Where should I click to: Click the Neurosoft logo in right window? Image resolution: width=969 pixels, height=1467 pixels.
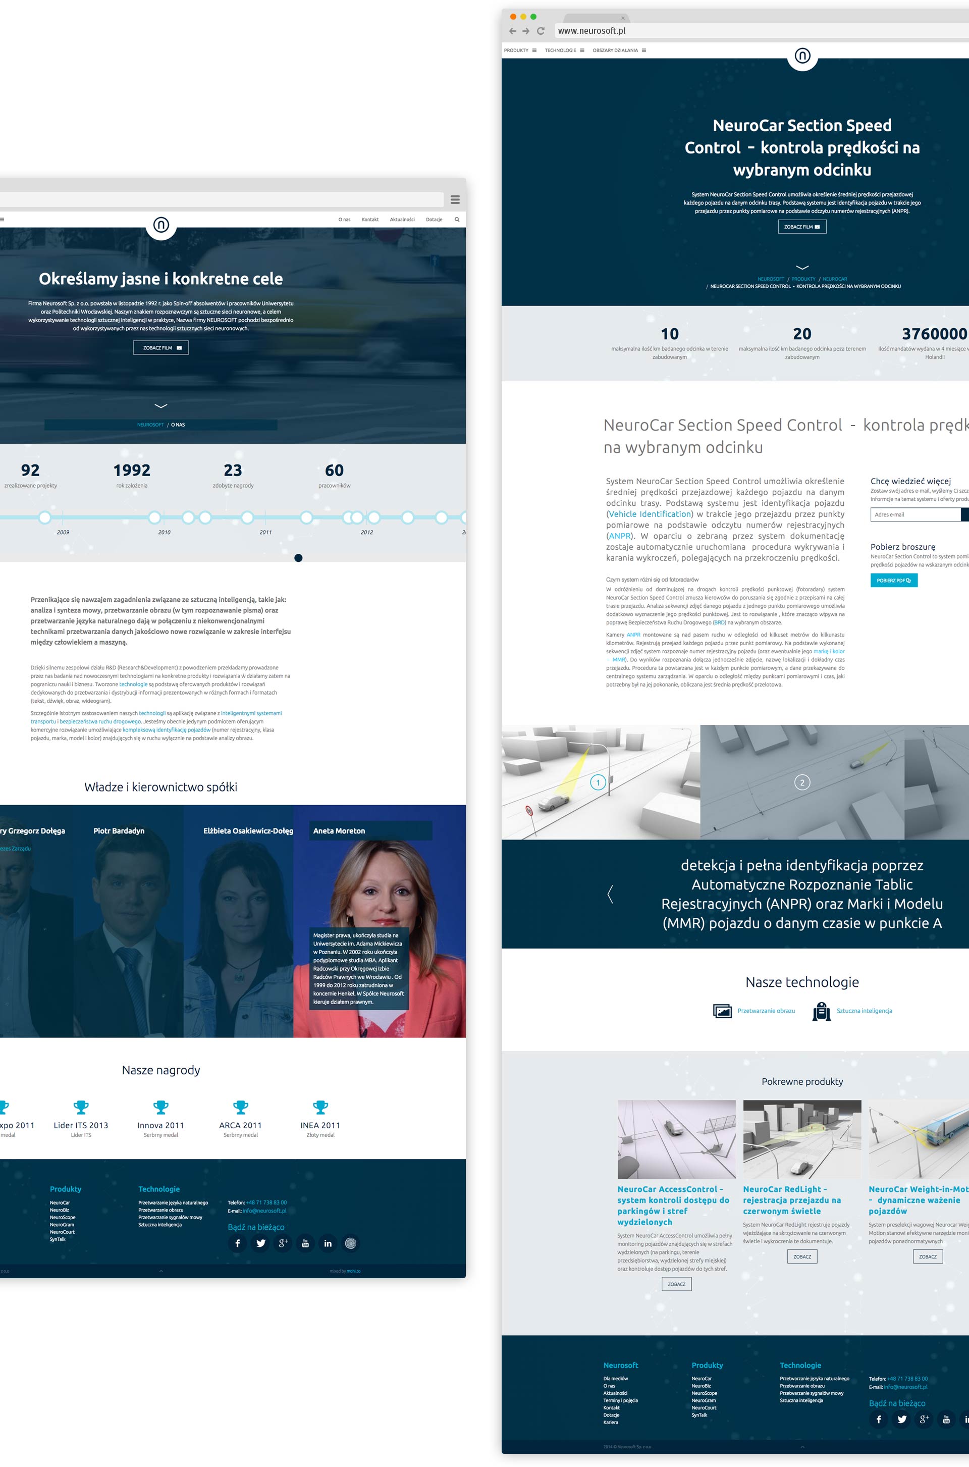802,56
